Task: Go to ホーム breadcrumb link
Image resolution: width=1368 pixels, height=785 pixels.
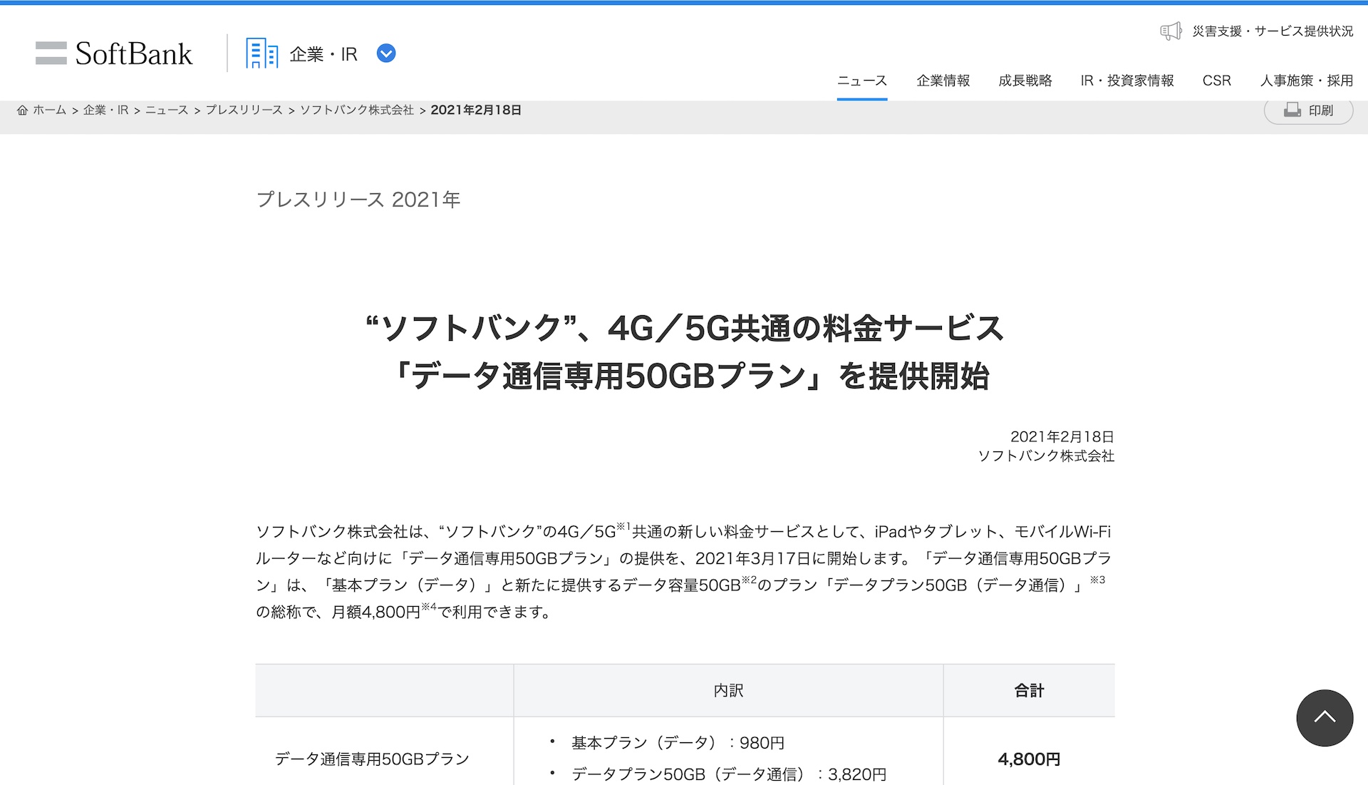Action: coord(49,110)
